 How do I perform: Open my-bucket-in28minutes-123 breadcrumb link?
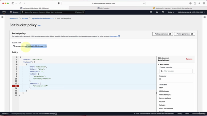click(42, 18)
